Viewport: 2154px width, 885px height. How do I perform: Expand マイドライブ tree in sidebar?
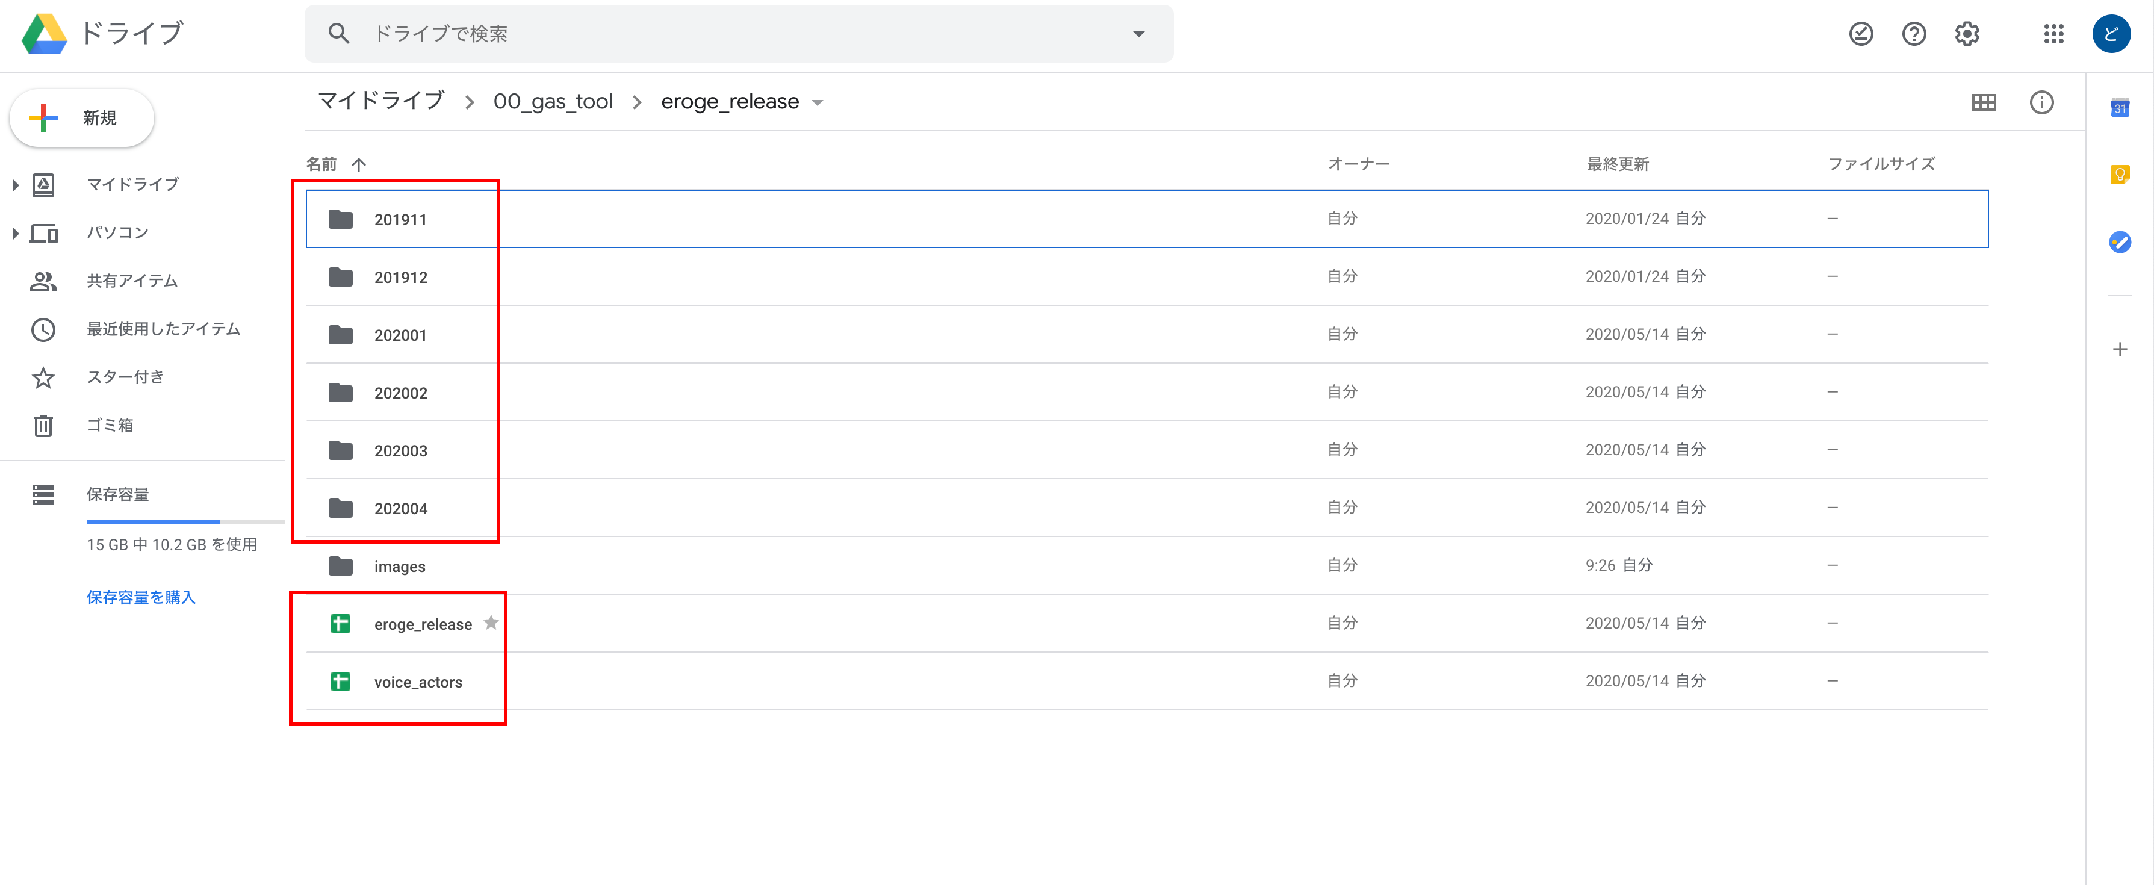click(16, 185)
